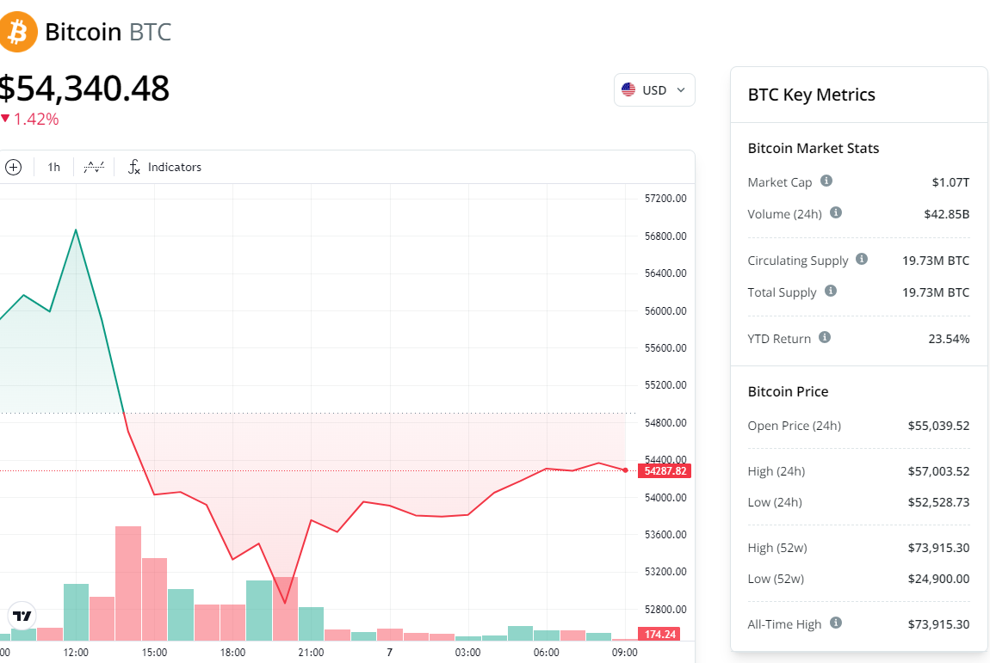The image size is (990, 663).
Task: Show Total Supply info icon
Action: (830, 291)
